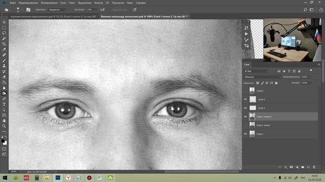Click the foreground color swatch
325x182 pixels.
(x=3, y=141)
